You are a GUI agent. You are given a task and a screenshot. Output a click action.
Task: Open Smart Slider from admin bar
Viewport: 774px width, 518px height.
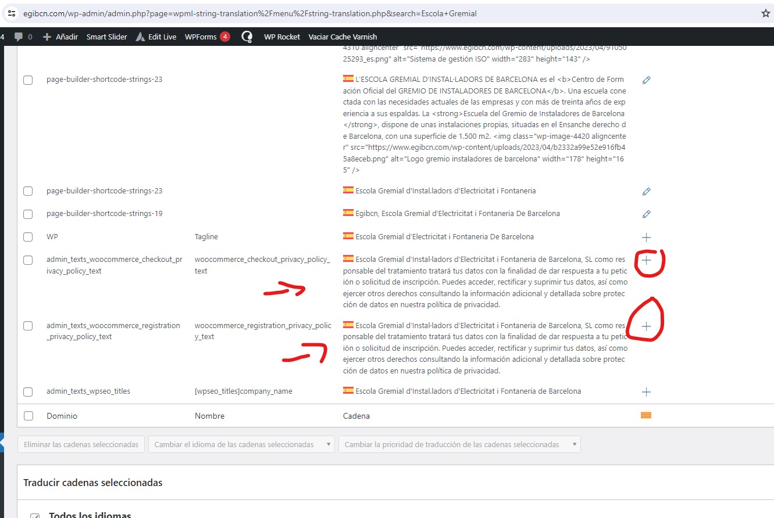pyautogui.click(x=107, y=37)
